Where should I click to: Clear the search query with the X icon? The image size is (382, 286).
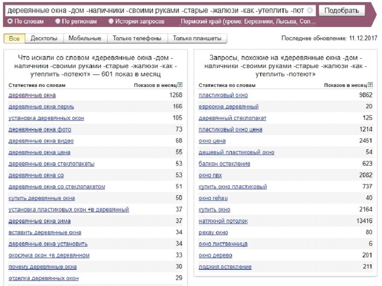tap(310, 10)
